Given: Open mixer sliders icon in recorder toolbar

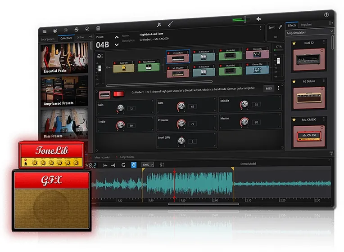Looking at the screenshot, I should point(162,165).
